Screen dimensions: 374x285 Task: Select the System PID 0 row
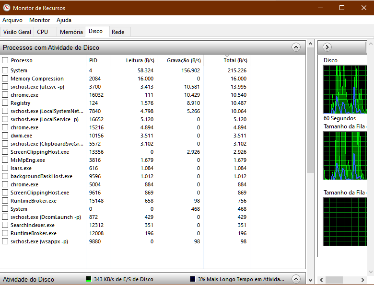[x=125, y=209]
